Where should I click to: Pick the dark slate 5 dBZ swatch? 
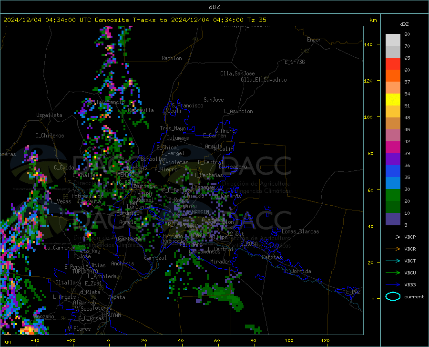(x=393, y=219)
